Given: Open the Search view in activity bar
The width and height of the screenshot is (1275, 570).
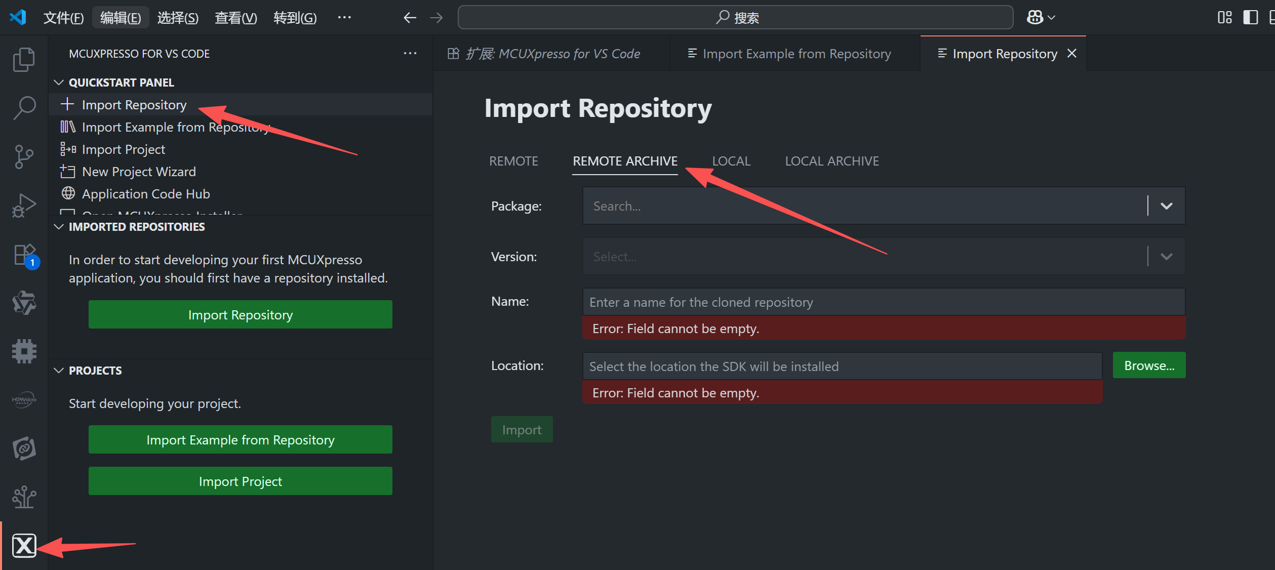Looking at the screenshot, I should click(24, 108).
